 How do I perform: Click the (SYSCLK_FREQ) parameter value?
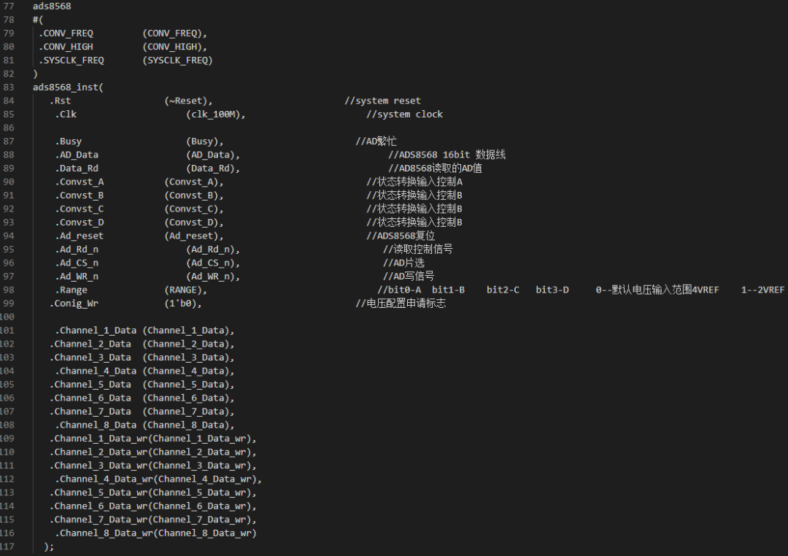[178, 61]
